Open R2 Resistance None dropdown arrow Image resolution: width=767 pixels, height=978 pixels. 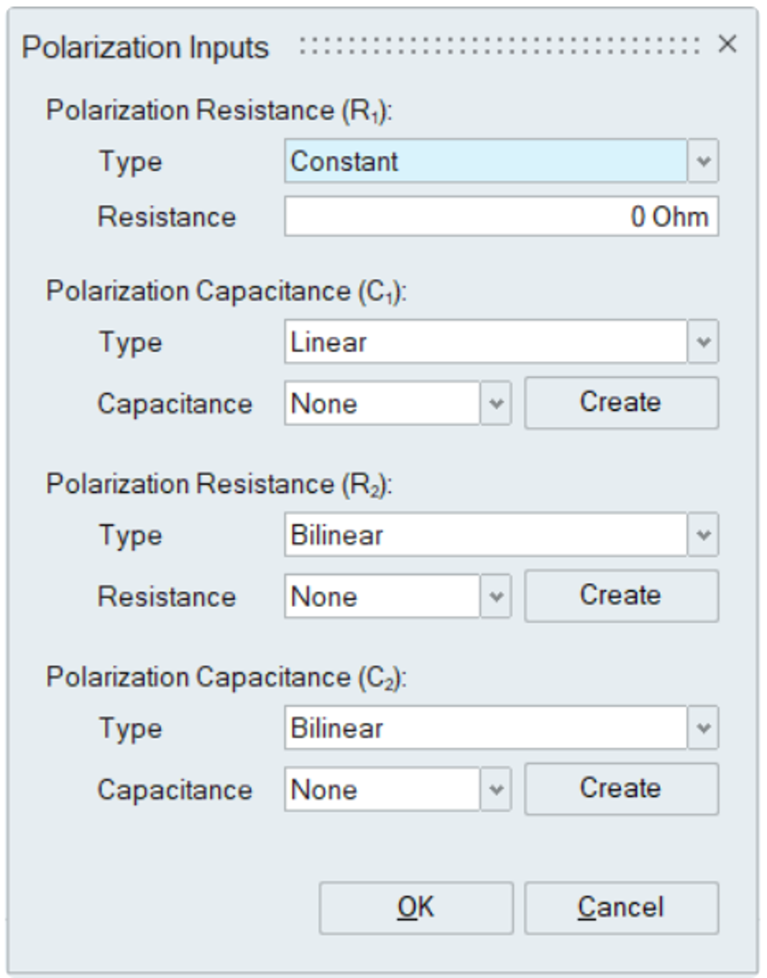click(496, 596)
